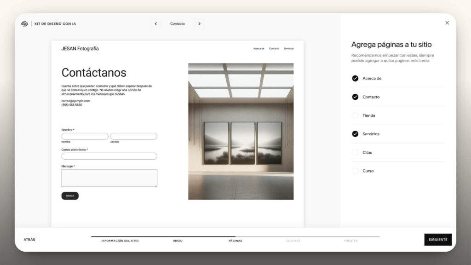This screenshot has width=471, height=265.
Task: Click the Mensaje text area
Action: pyautogui.click(x=109, y=178)
